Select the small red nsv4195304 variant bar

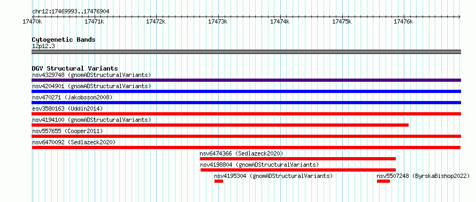(x=219, y=181)
